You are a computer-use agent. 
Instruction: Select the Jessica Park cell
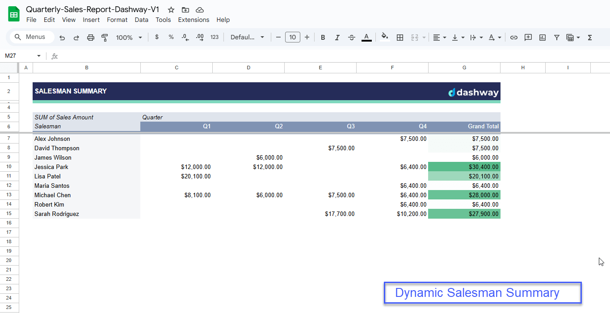87,167
